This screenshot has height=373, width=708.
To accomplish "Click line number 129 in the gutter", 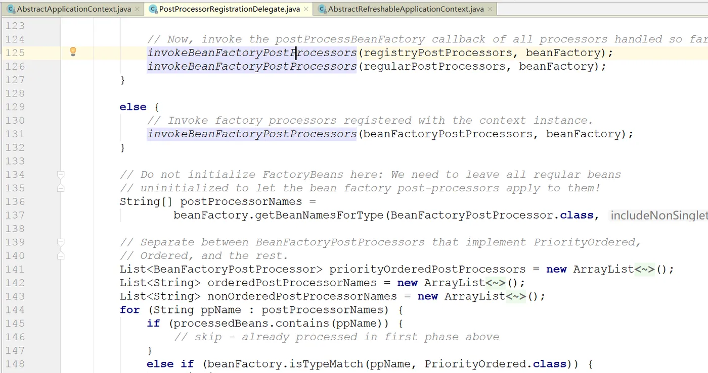I will (15, 106).
